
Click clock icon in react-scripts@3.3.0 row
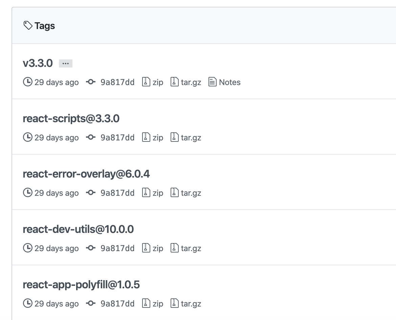coord(27,137)
